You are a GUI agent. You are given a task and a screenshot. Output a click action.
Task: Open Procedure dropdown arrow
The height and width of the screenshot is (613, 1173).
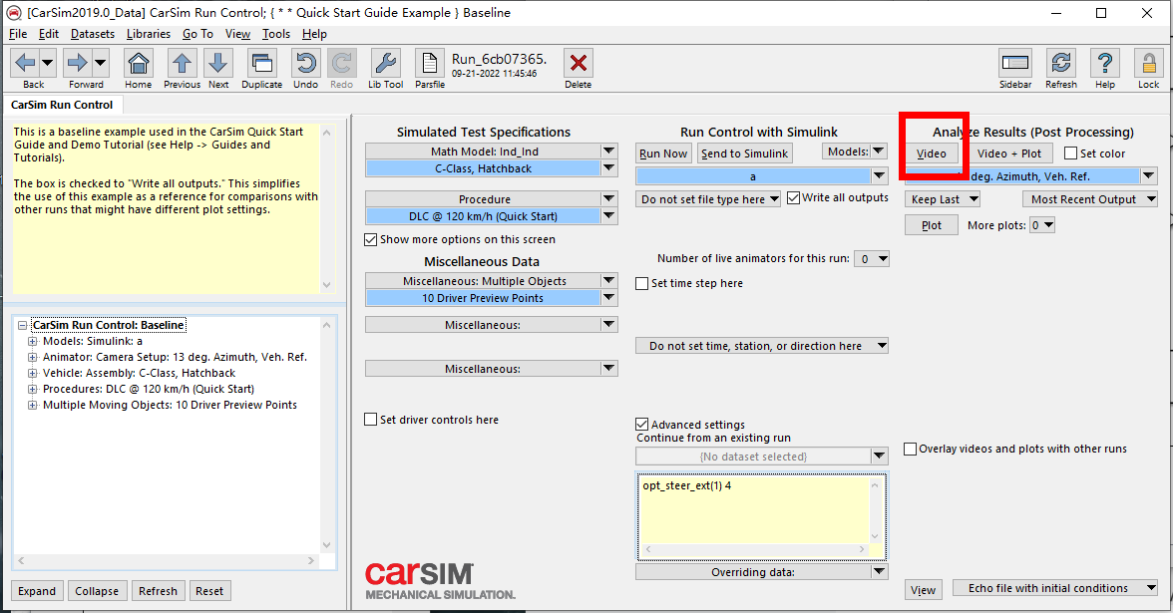608,199
